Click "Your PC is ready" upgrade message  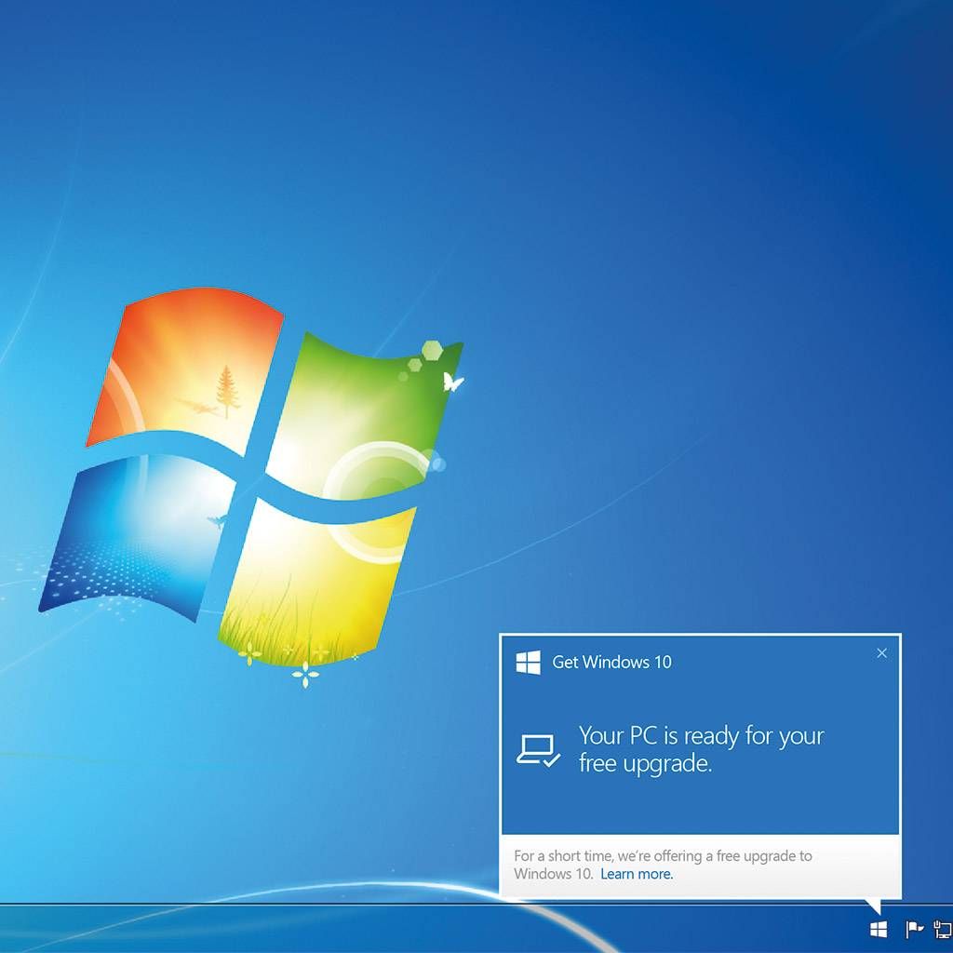pyautogui.click(x=701, y=749)
